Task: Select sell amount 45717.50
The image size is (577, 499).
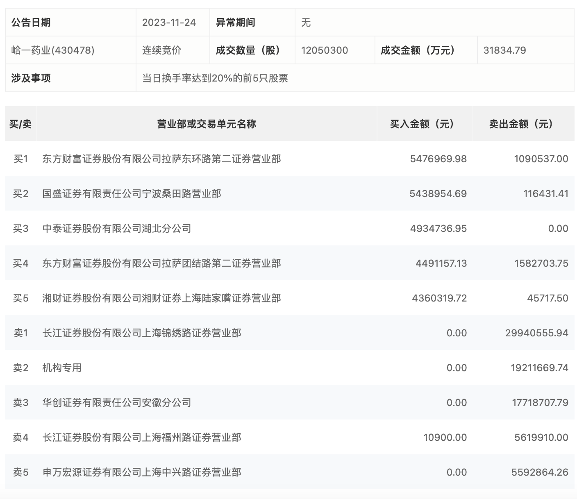Action: click(x=548, y=298)
